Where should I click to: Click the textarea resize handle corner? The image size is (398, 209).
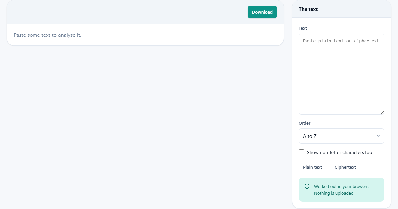382,113
